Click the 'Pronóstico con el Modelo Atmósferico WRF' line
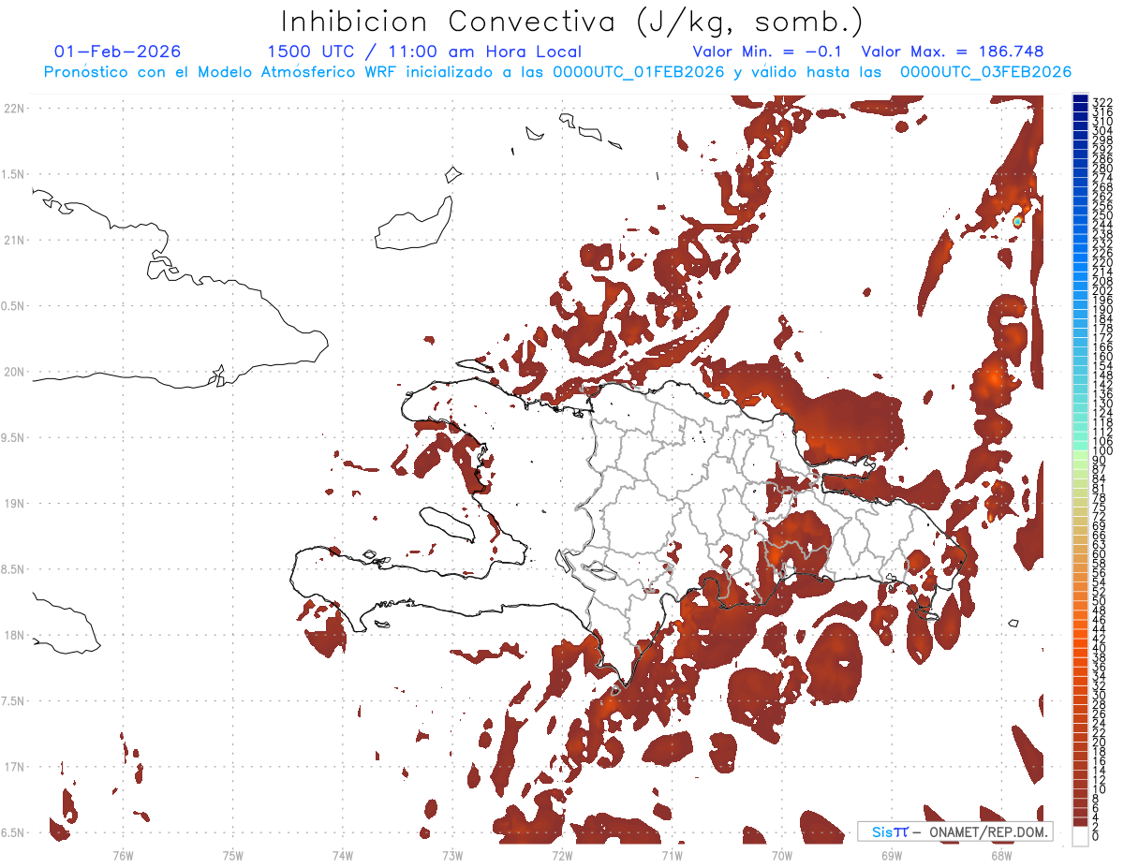 coord(557,72)
